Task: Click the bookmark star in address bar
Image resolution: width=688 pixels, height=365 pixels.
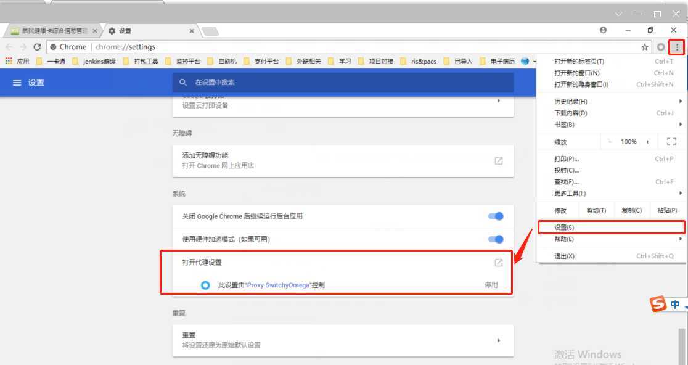Action: 645,47
